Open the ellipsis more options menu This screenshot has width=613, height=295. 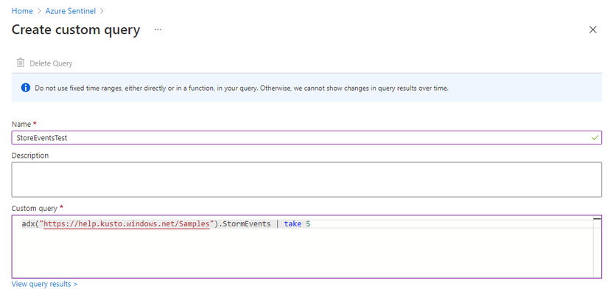coord(158,29)
